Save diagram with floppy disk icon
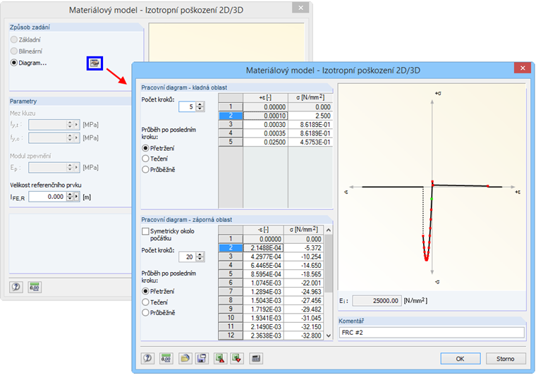Image resolution: width=536 pixels, height=375 pixels. point(202,358)
